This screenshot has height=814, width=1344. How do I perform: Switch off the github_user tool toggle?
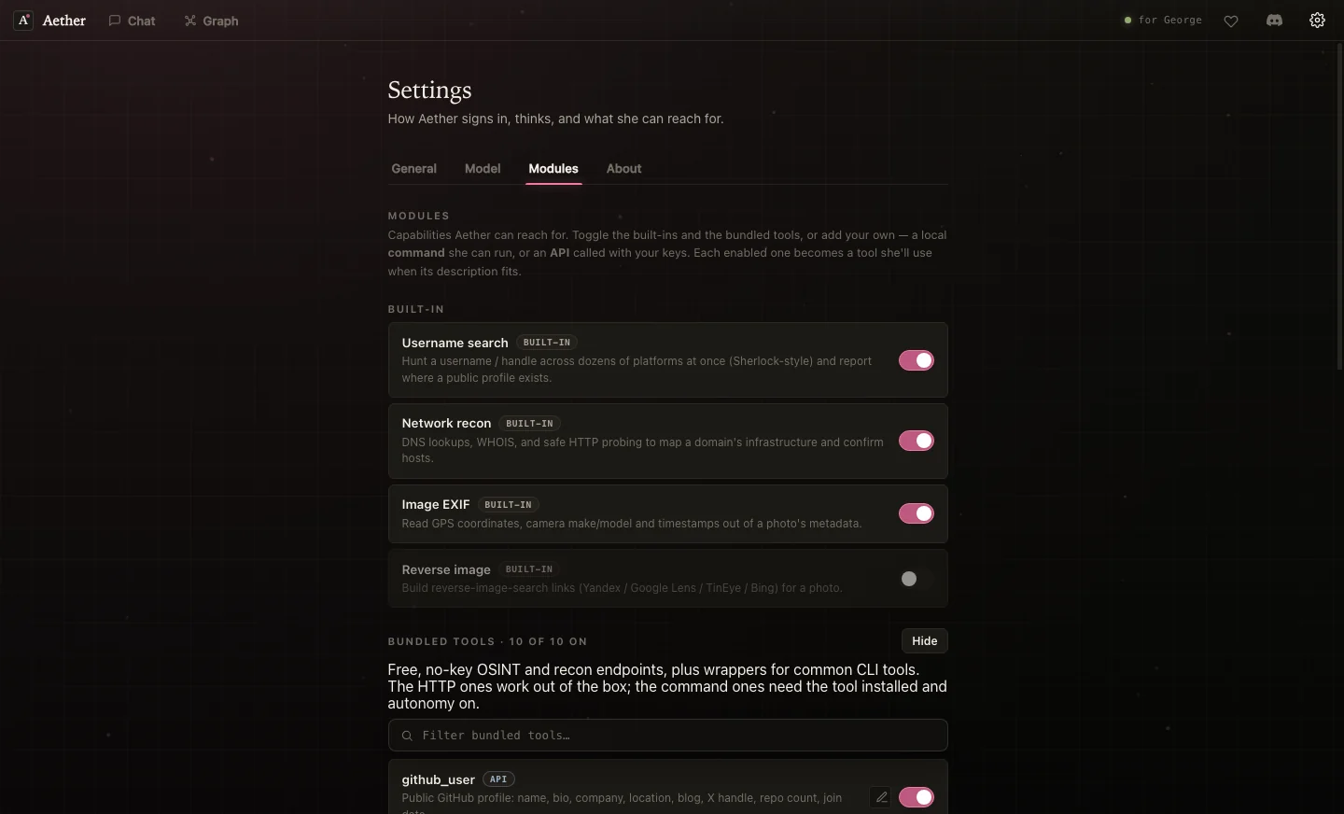pos(917,797)
